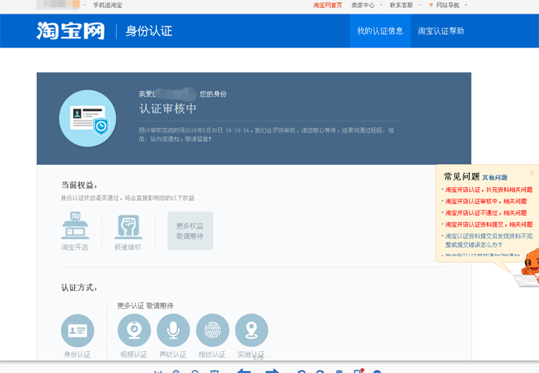Screen dimensions: 539x373
Task: Open FAQ 淘宝开店认证审核中，相关问题
Action: point(486,201)
